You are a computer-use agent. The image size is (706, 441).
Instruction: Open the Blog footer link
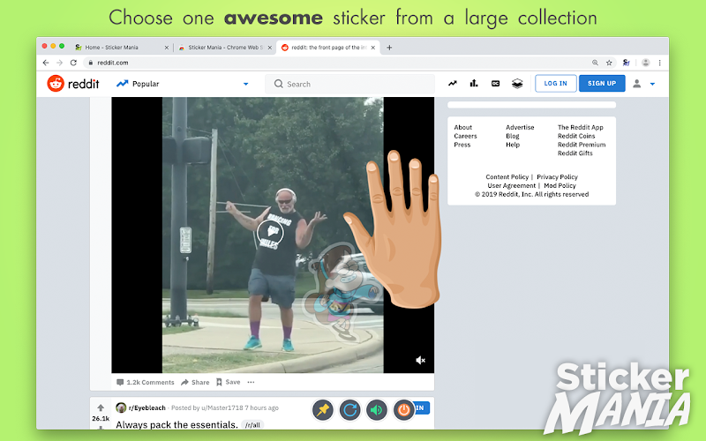click(x=513, y=136)
